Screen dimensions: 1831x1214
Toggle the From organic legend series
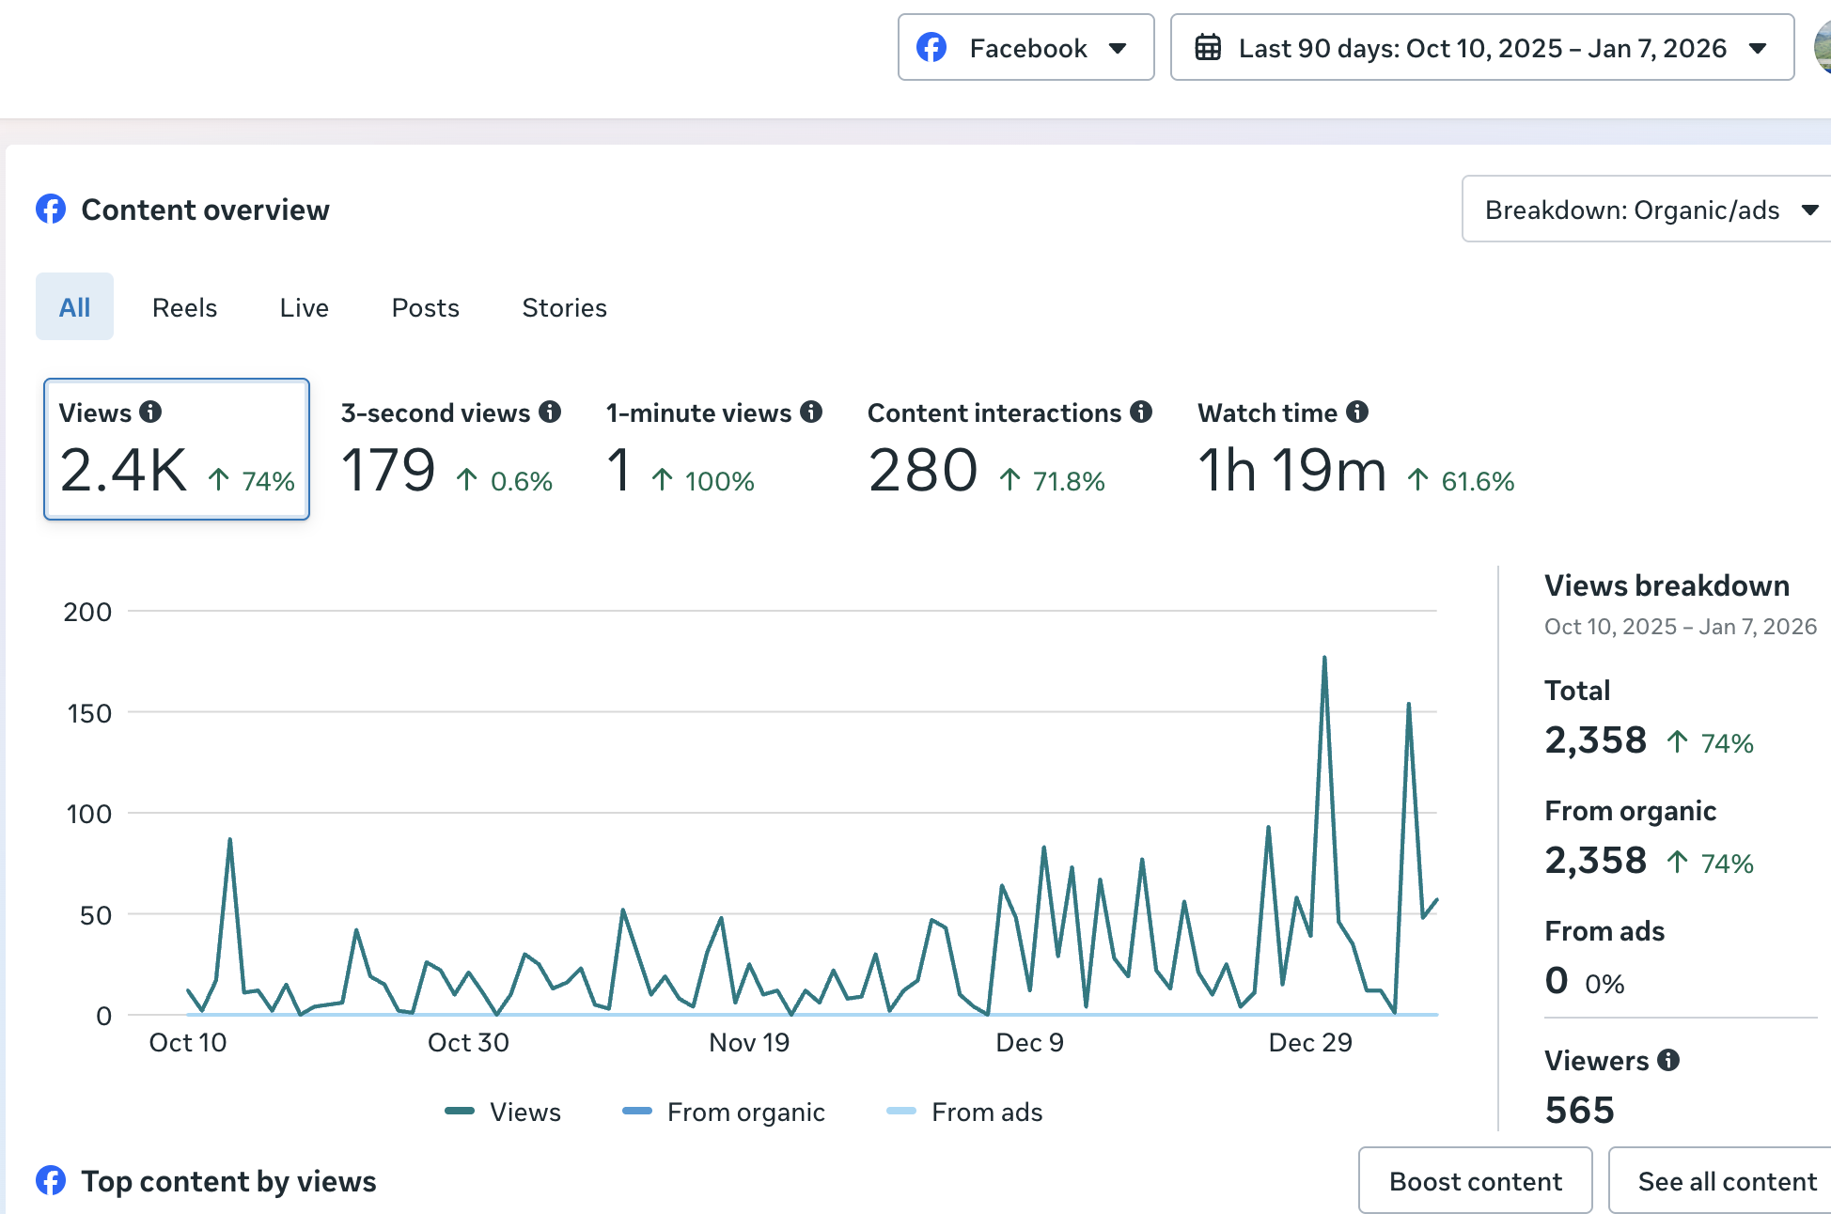pos(724,1112)
